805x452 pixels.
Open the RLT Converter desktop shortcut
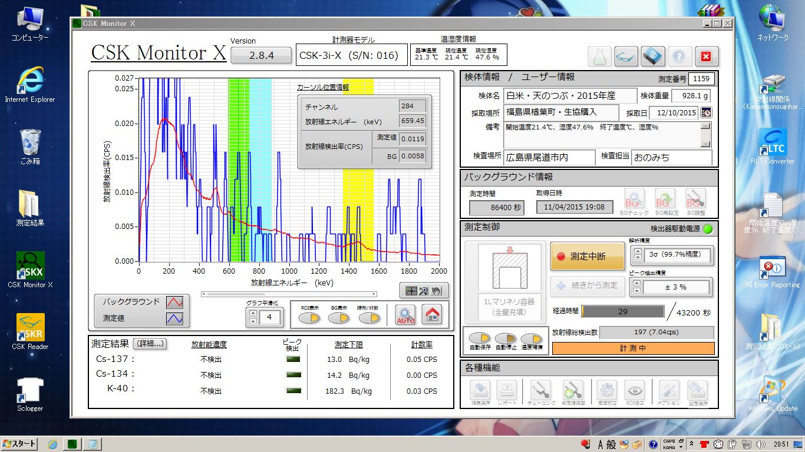[773, 146]
